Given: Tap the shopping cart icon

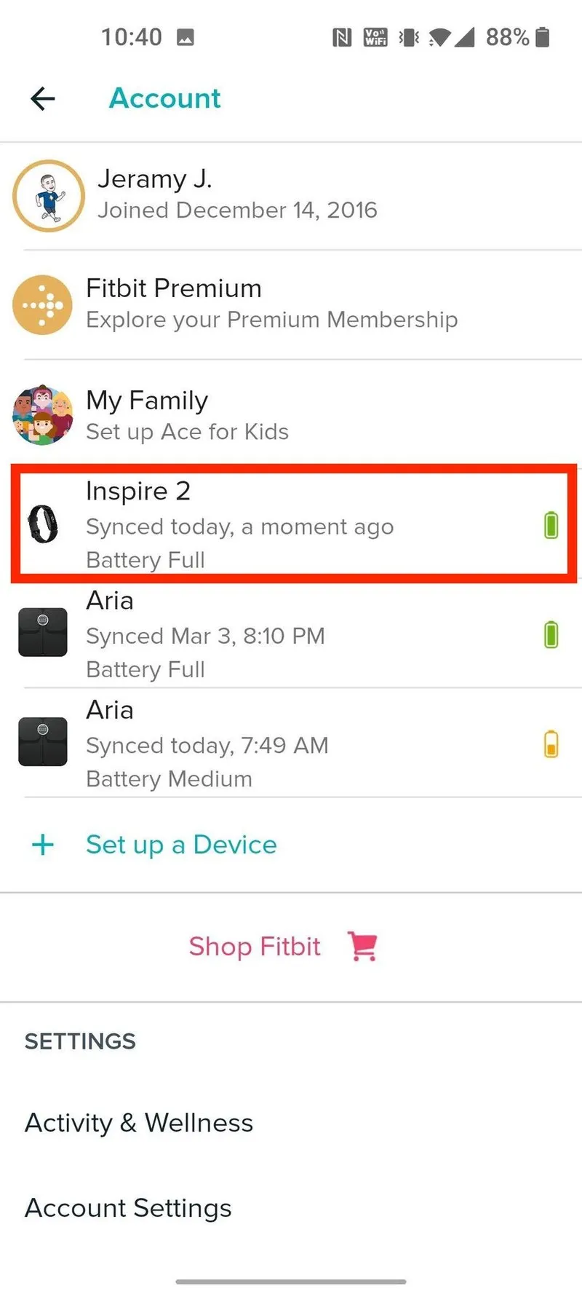Looking at the screenshot, I should [x=362, y=946].
